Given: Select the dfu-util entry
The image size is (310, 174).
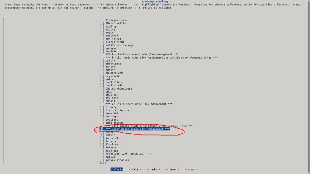Looking at the screenshot, I should click(112, 98).
